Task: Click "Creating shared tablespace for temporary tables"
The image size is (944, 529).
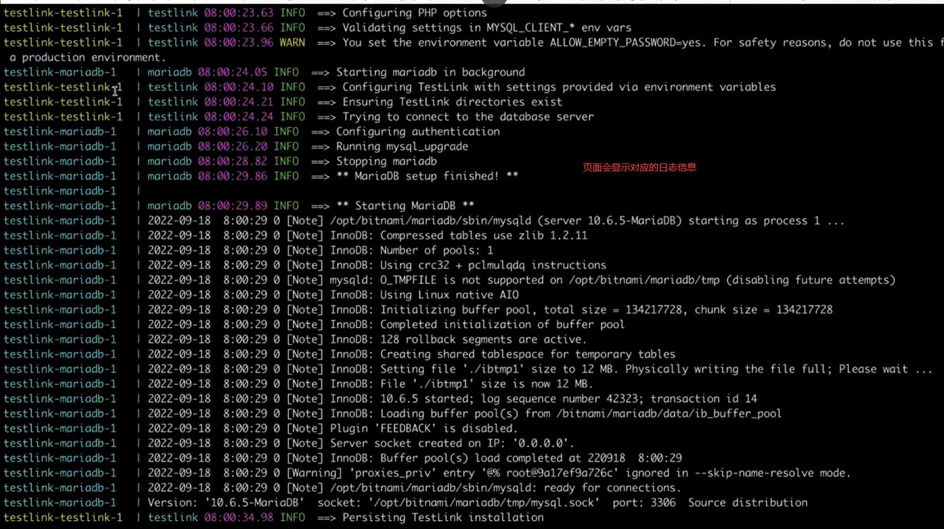Action: click(528, 354)
